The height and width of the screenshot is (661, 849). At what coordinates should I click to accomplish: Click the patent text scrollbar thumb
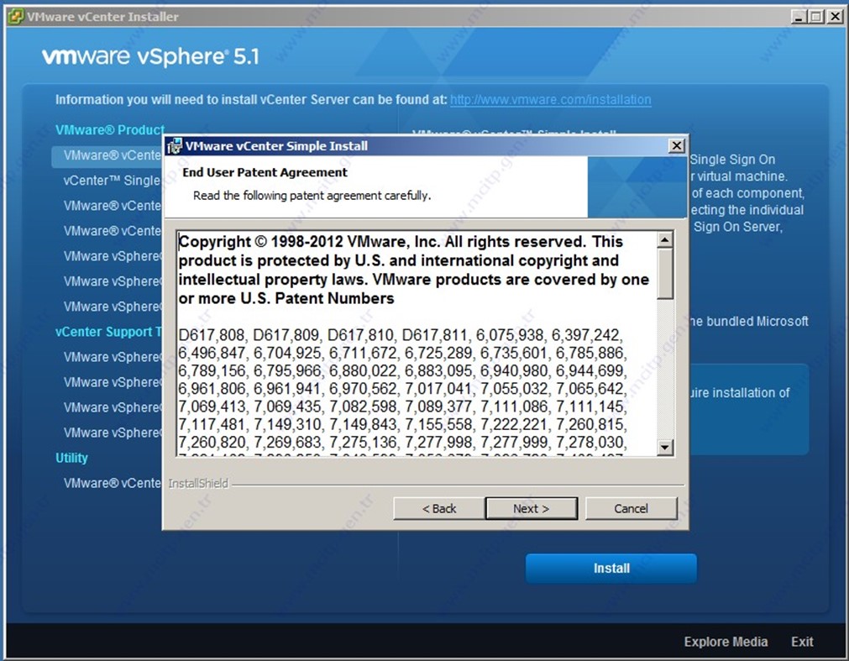coord(665,273)
